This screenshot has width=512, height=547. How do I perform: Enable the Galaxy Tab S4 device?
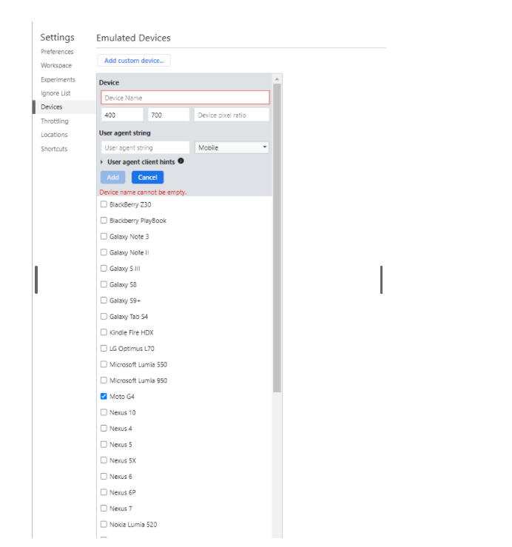pyautogui.click(x=104, y=316)
